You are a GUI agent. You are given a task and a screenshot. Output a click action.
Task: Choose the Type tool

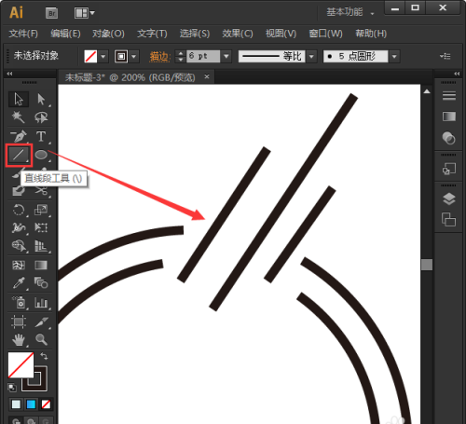[x=41, y=136]
